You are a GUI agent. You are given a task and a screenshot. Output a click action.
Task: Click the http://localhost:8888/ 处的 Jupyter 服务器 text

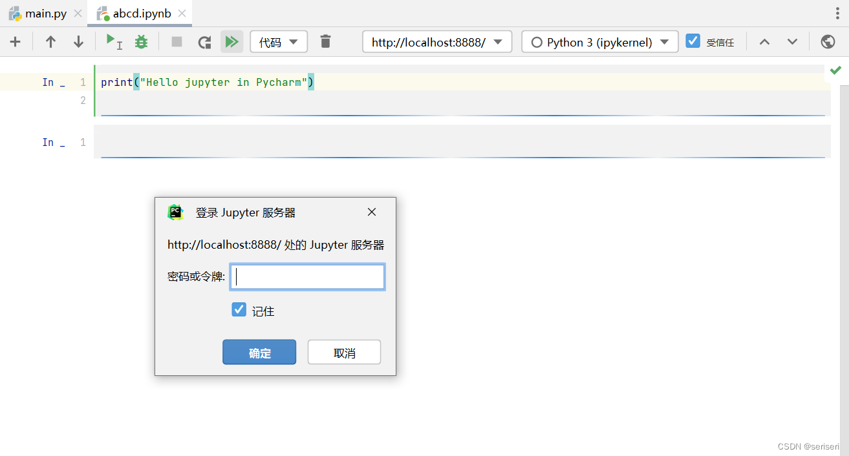point(276,245)
